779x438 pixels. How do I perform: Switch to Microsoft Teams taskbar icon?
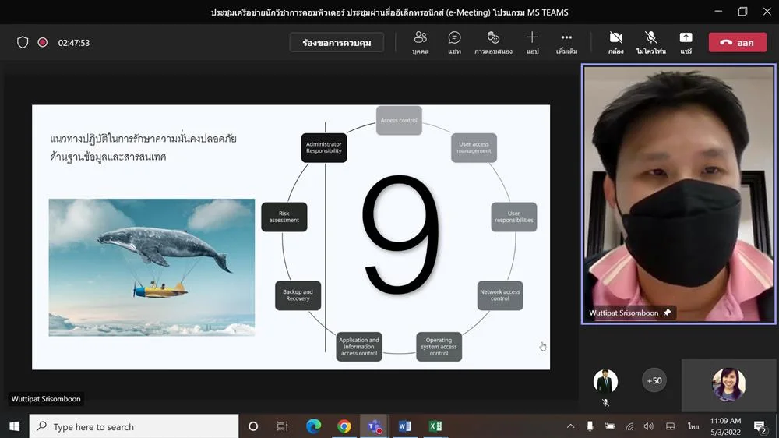click(x=375, y=426)
